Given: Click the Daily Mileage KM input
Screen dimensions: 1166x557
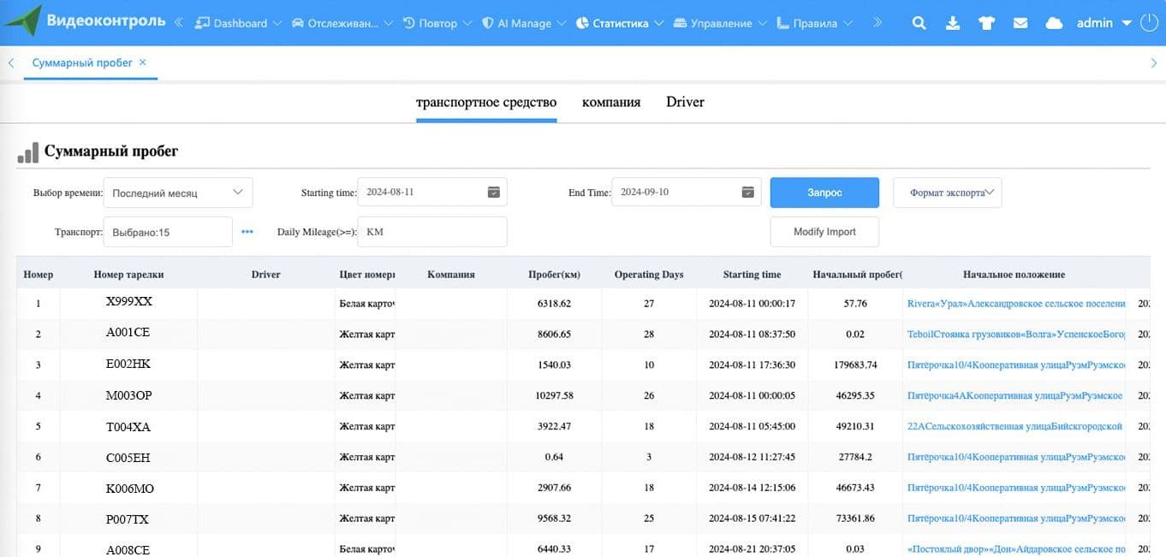Looking at the screenshot, I should point(432,232).
